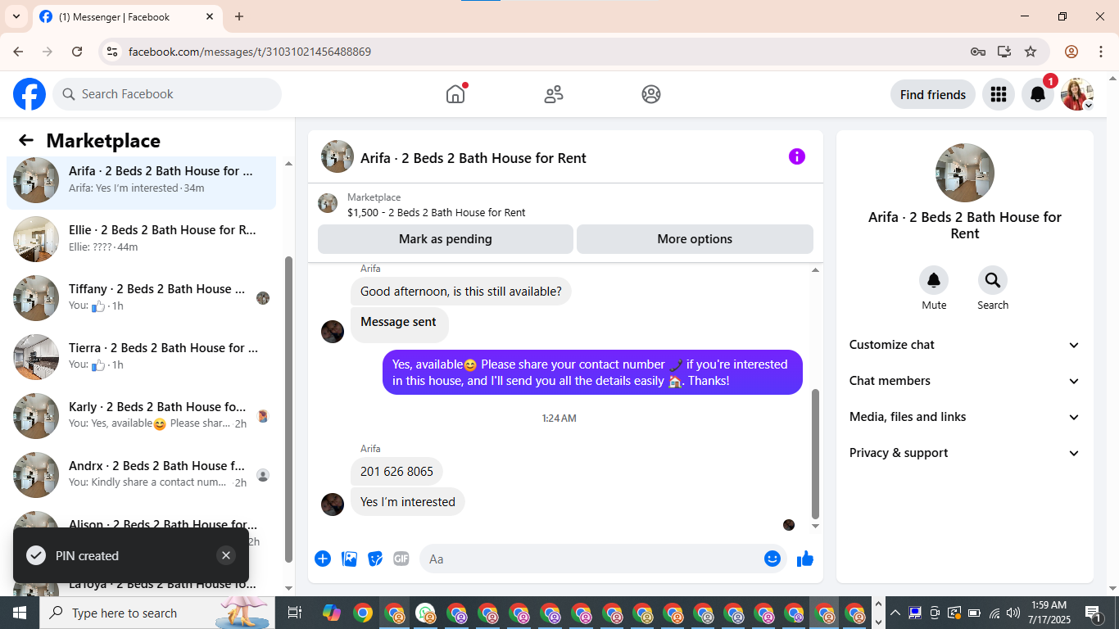
Task: Click the Search Facebook field
Action: (x=167, y=94)
